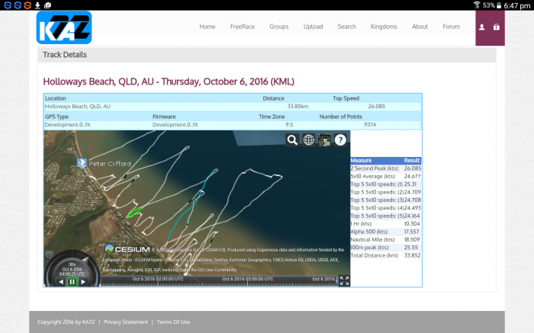This screenshot has height=333, width=534.
Task: Pause the track animation
Action: tap(72, 282)
